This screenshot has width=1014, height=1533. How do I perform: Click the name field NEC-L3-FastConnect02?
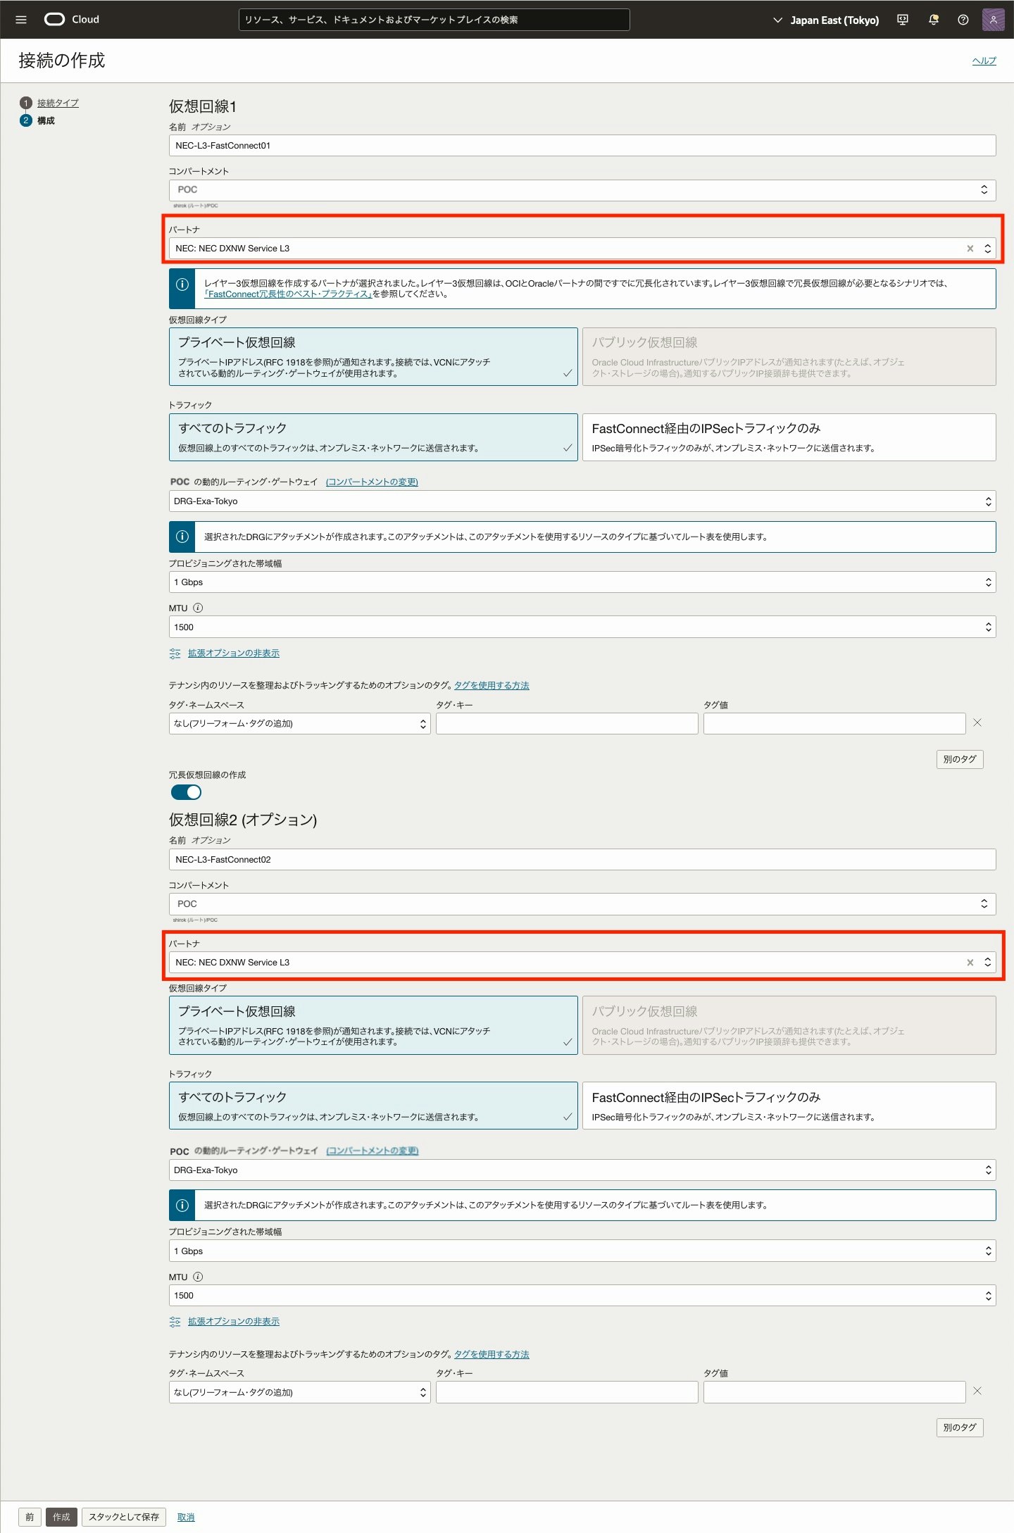coord(582,860)
